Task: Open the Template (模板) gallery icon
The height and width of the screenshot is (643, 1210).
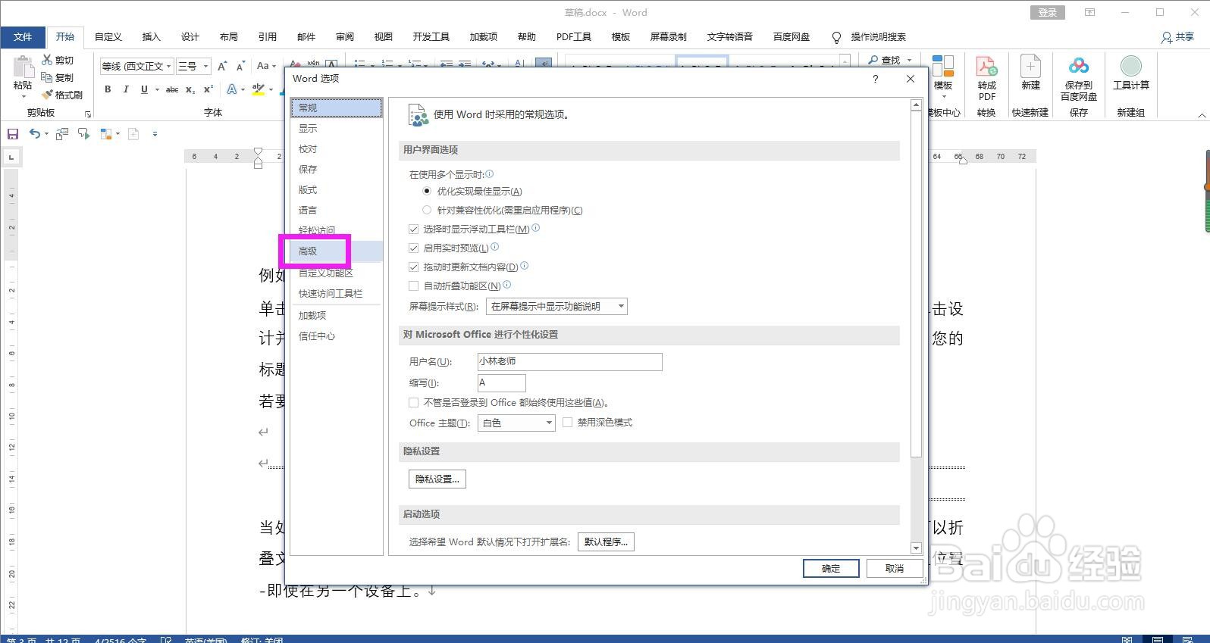Action: 943,67
